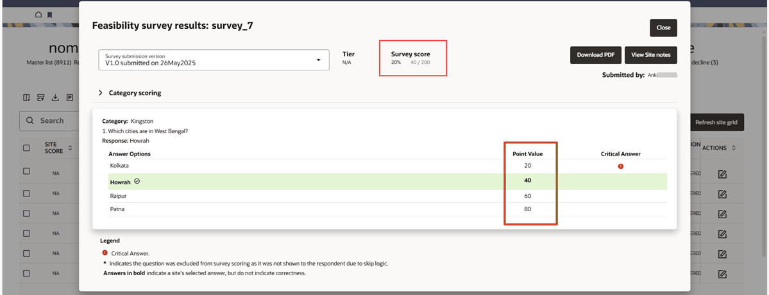Select the Patna answer option
Screen dimensions: 769x295
point(117,209)
